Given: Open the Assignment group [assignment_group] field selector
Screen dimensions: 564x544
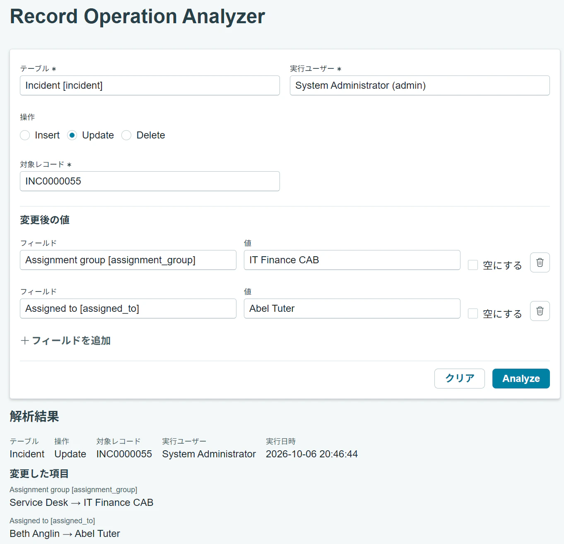Looking at the screenshot, I should [128, 260].
